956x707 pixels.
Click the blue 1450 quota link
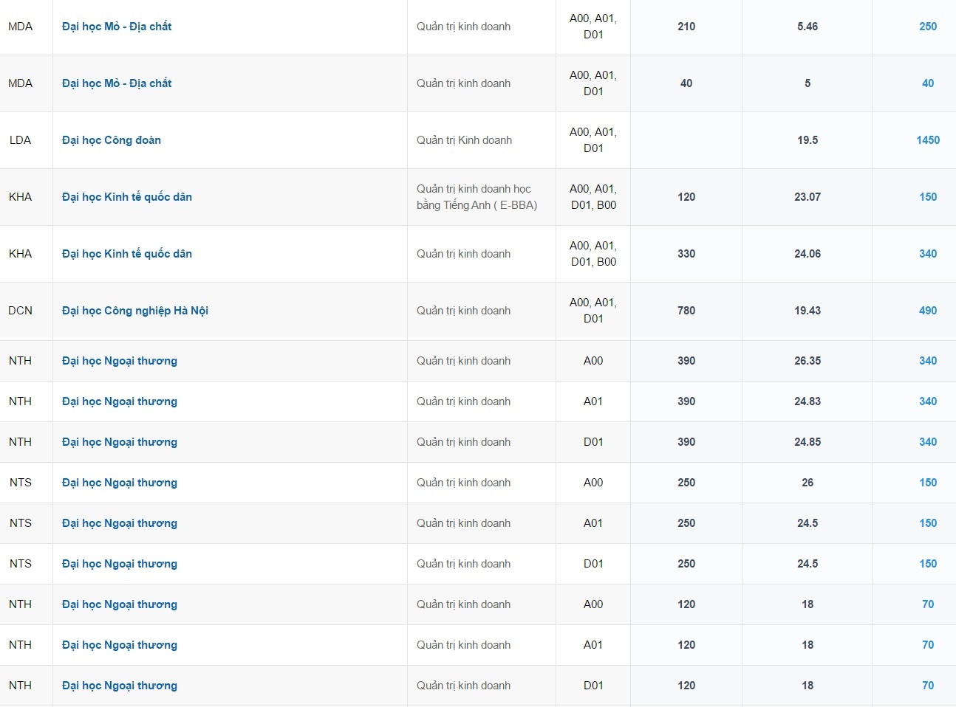click(927, 140)
